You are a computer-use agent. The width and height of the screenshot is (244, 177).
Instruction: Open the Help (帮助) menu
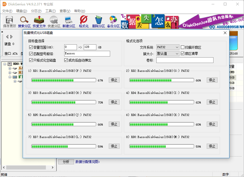click(80, 11)
